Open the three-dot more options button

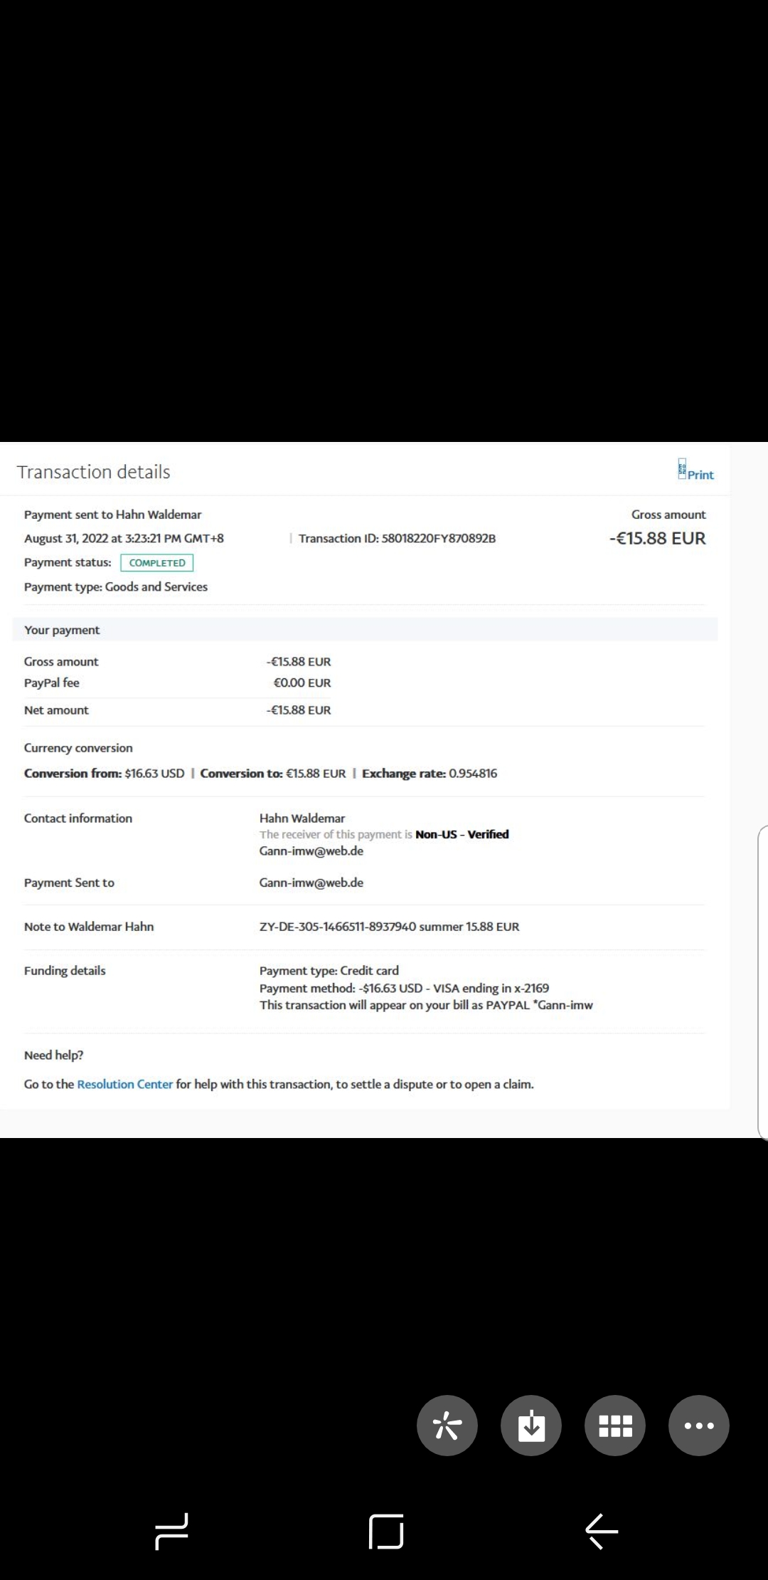(x=699, y=1426)
